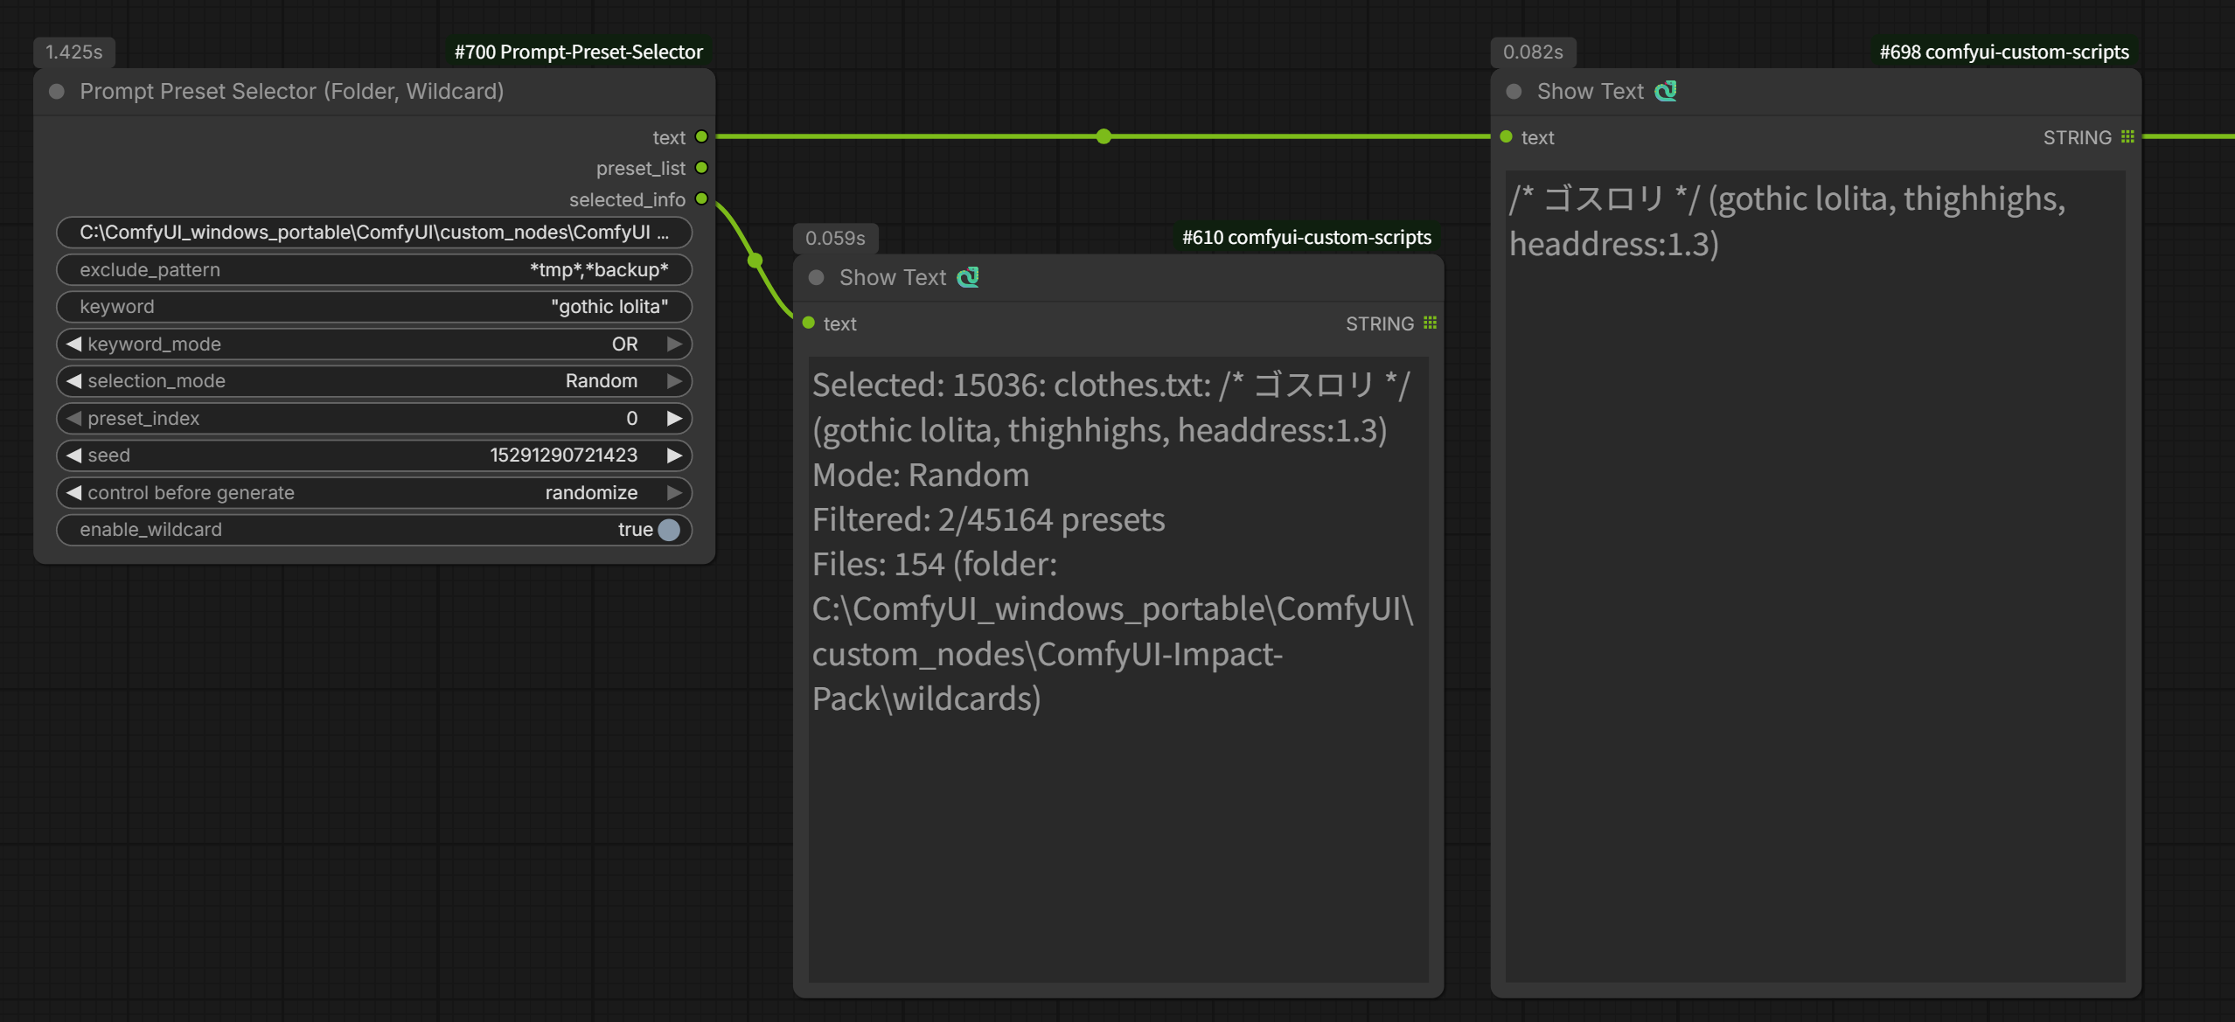This screenshot has width=2235, height=1022.
Task: Click the reroute dot on the text wire
Action: tap(1104, 136)
